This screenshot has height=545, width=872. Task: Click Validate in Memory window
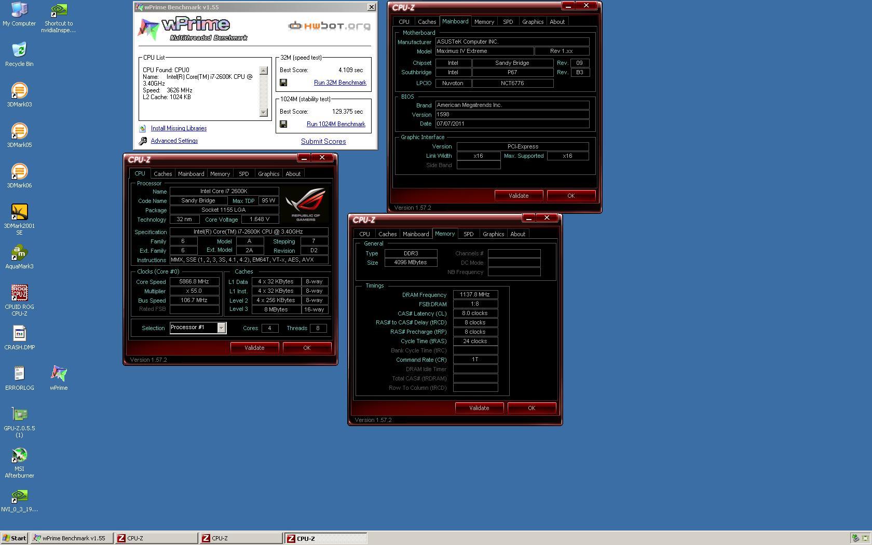coord(479,408)
